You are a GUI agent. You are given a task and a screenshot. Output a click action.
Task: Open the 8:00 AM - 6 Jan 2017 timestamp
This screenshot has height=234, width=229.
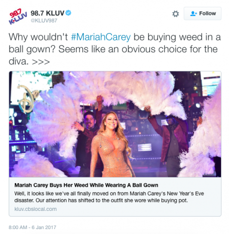click(x=33, y=227)
